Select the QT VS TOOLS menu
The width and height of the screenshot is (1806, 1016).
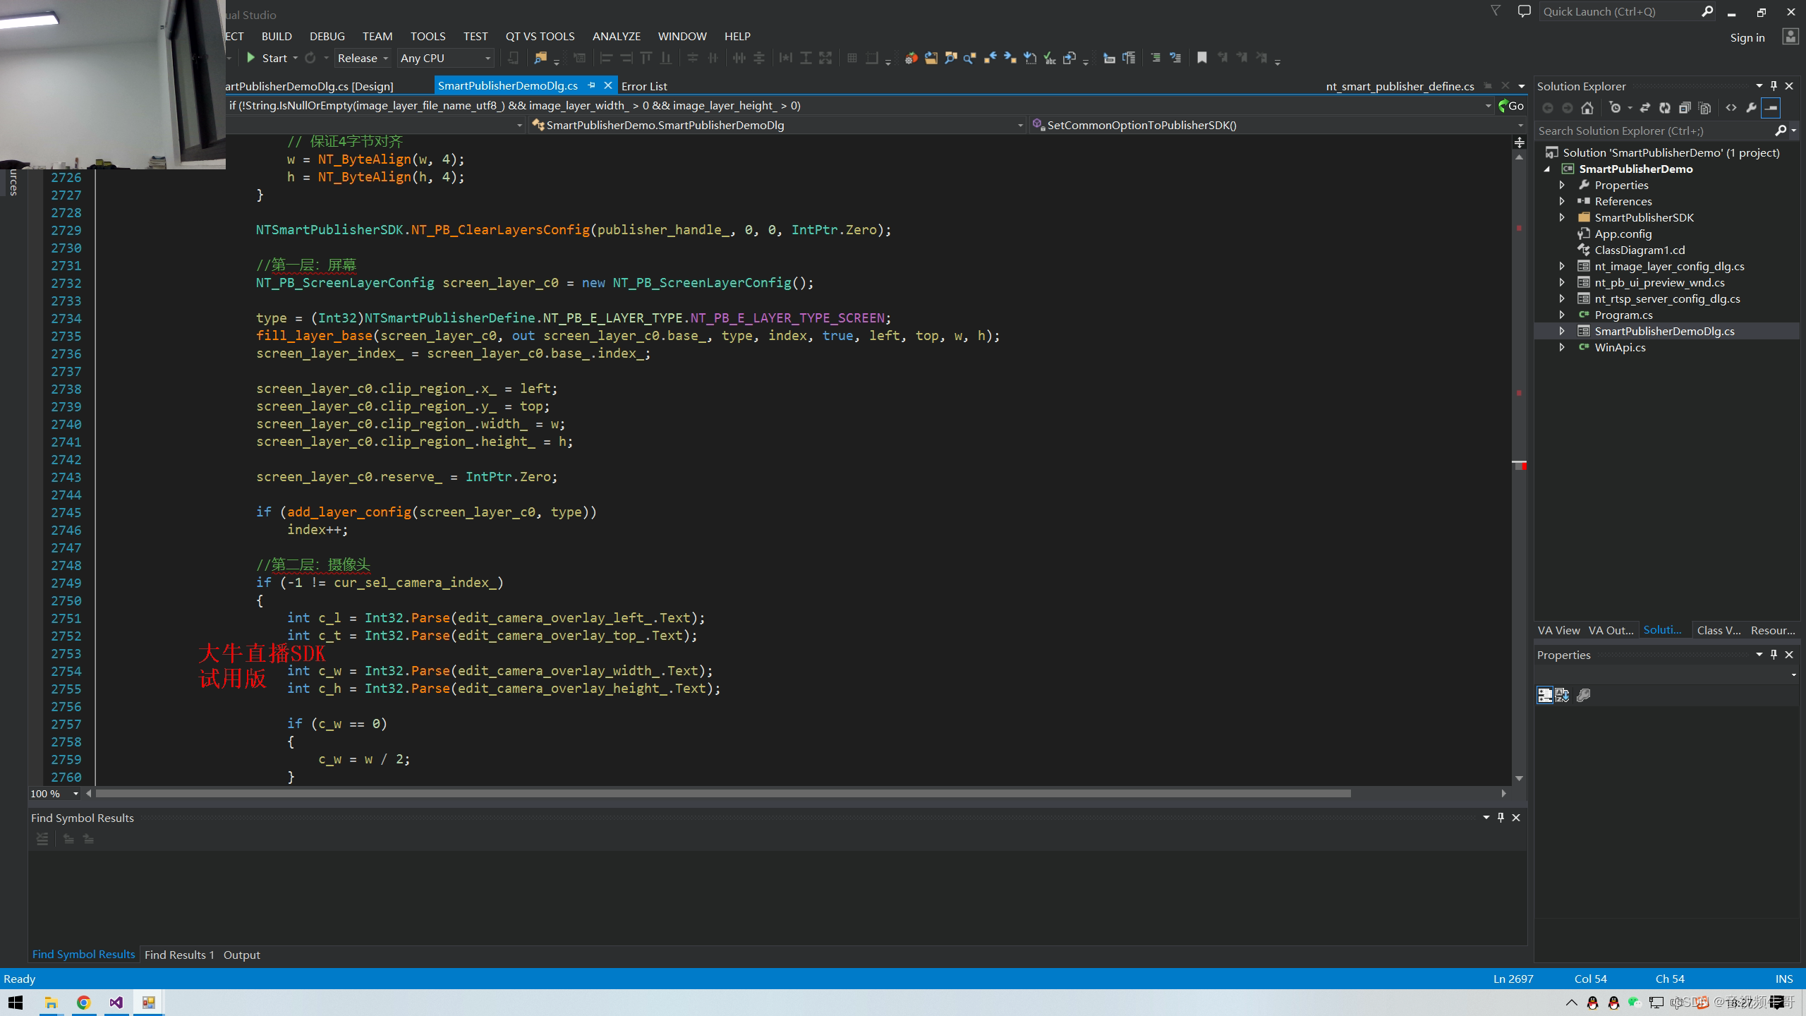[541, 36]
